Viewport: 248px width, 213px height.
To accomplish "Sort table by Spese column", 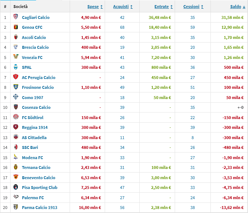I will coord(95,7).
